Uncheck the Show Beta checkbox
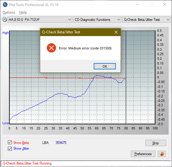 (x=10, y=142)
